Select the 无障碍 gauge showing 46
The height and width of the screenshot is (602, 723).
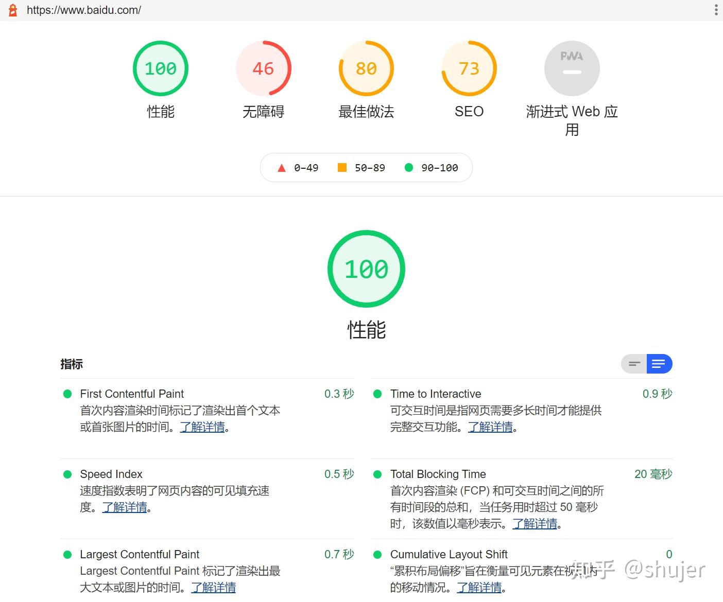[263, 68]
